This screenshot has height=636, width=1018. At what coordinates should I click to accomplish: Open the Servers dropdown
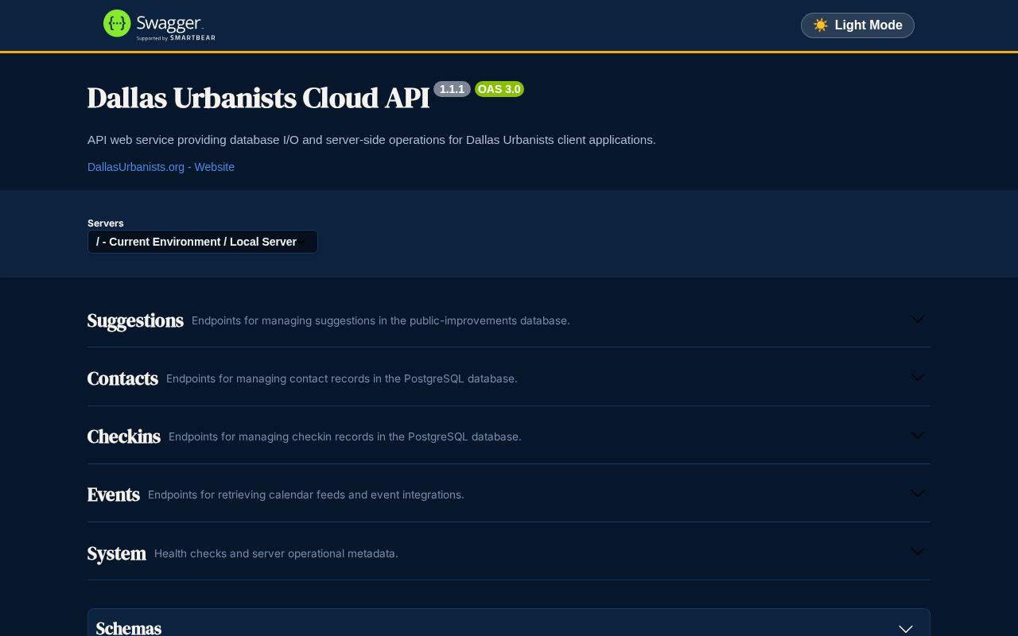pos(203,242)
